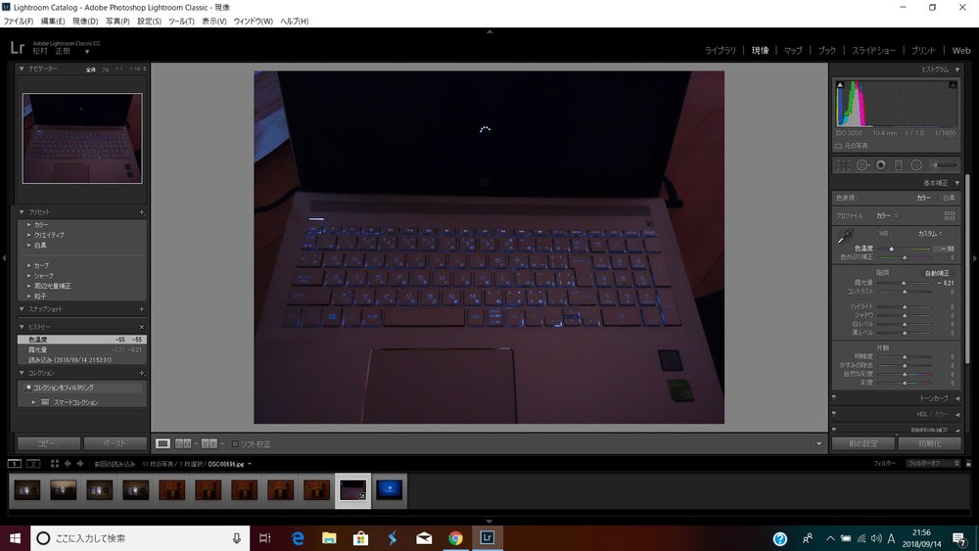Open second window display button 2
The height and width of the screenshot is (551, 979).
pos(33,464)
